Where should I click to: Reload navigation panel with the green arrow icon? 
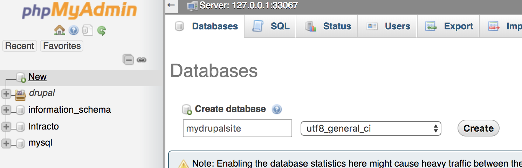tap(102, 30)
